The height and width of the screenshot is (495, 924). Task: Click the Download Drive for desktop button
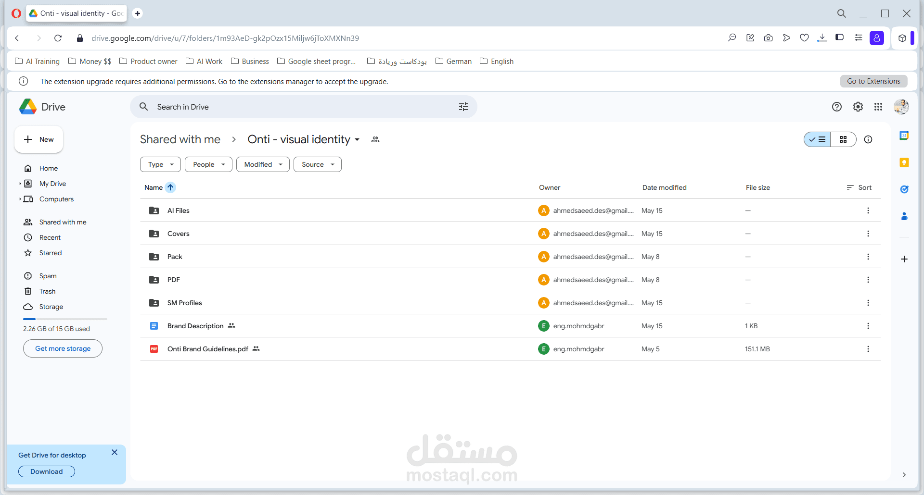point(47,471)
